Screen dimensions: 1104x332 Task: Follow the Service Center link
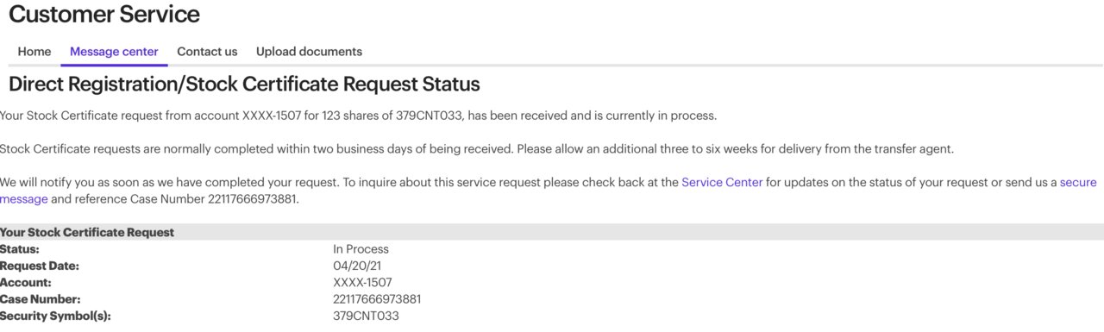click(722, 182)
